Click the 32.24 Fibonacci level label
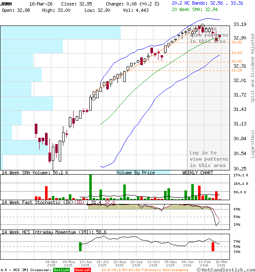255x272 pixels. (237, 71)
